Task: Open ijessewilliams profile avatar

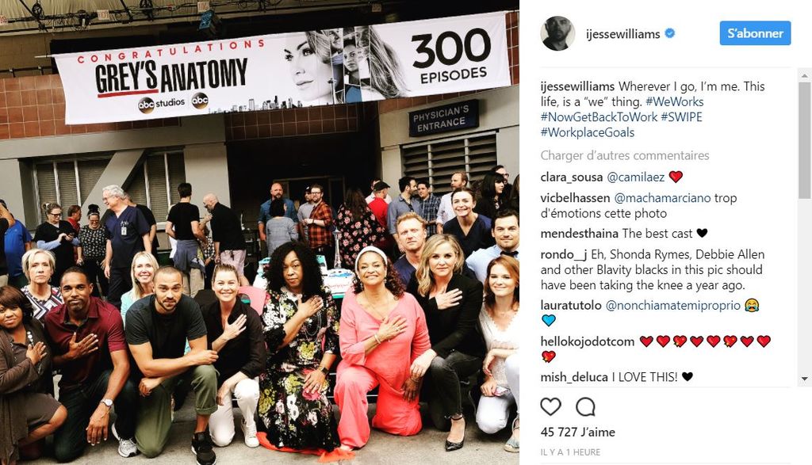Action: (x=557, y=33)
